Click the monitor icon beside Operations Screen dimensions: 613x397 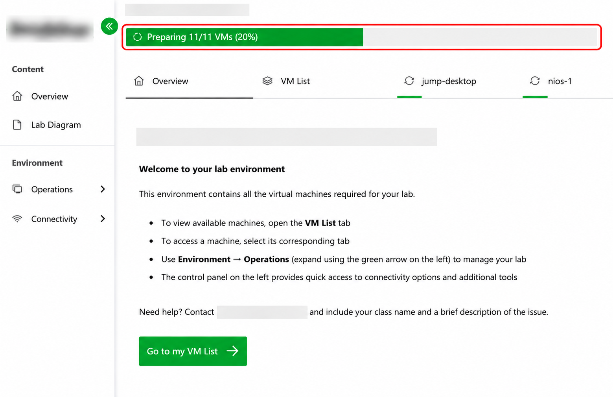pos(17,189)
